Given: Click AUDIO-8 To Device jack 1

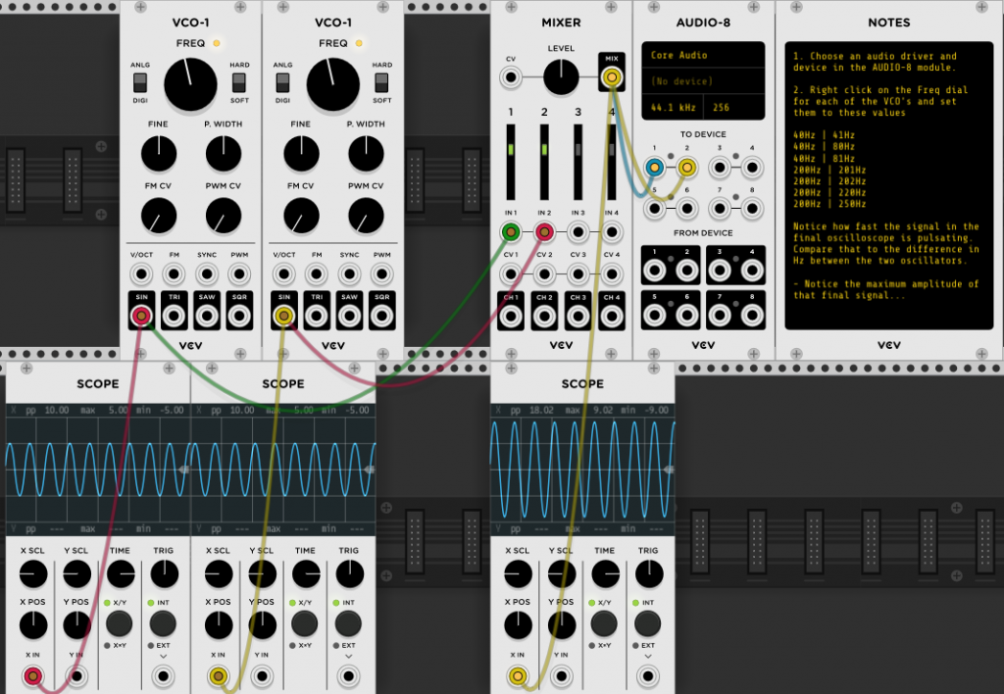Looking at the screenshot, I should pos(654,168).
